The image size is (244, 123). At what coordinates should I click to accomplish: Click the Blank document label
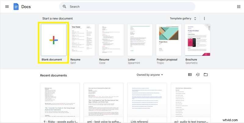[x=52, y=59]
